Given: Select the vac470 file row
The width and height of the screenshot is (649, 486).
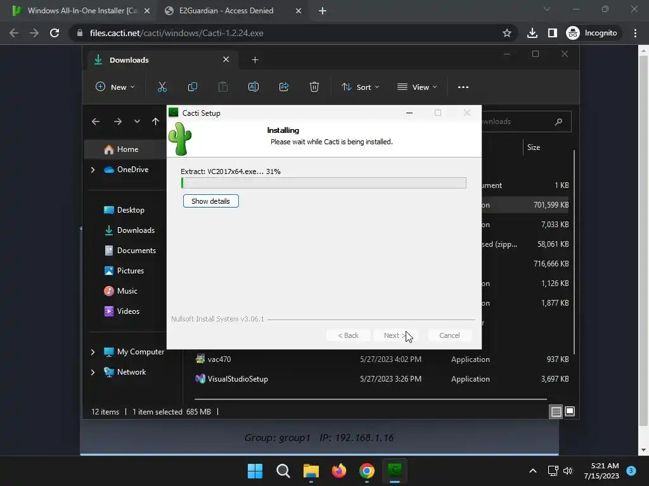Looking at the screenshot, I should (382, 359).
